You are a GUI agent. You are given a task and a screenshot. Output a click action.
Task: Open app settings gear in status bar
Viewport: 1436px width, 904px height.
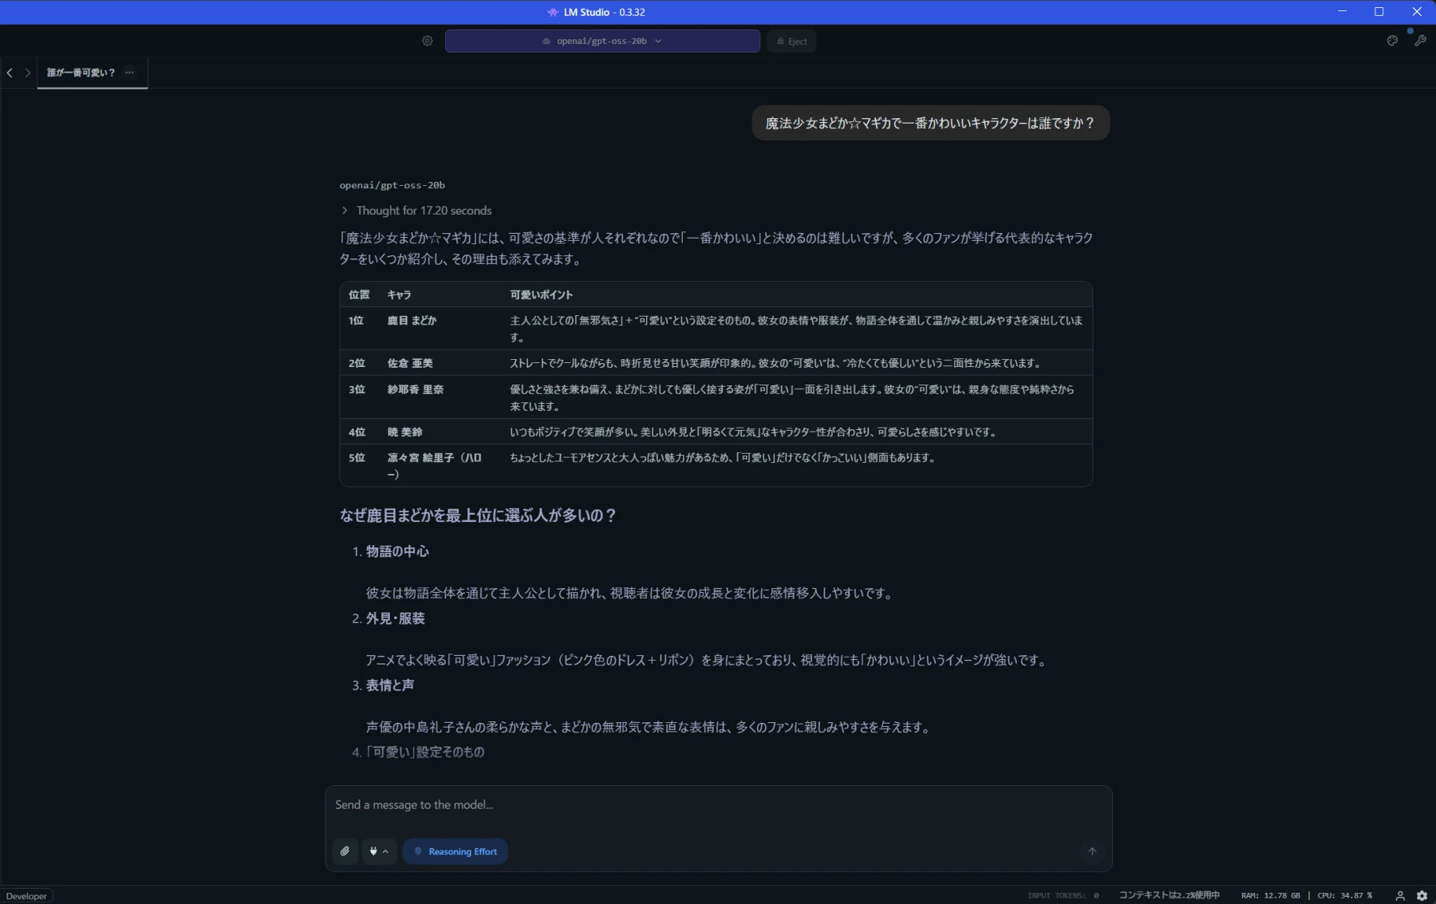1422,895
